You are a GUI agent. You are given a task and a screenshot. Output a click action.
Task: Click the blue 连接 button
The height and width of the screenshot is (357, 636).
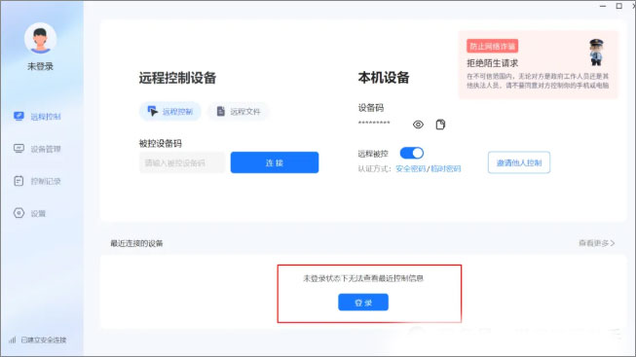coord(275,162)
